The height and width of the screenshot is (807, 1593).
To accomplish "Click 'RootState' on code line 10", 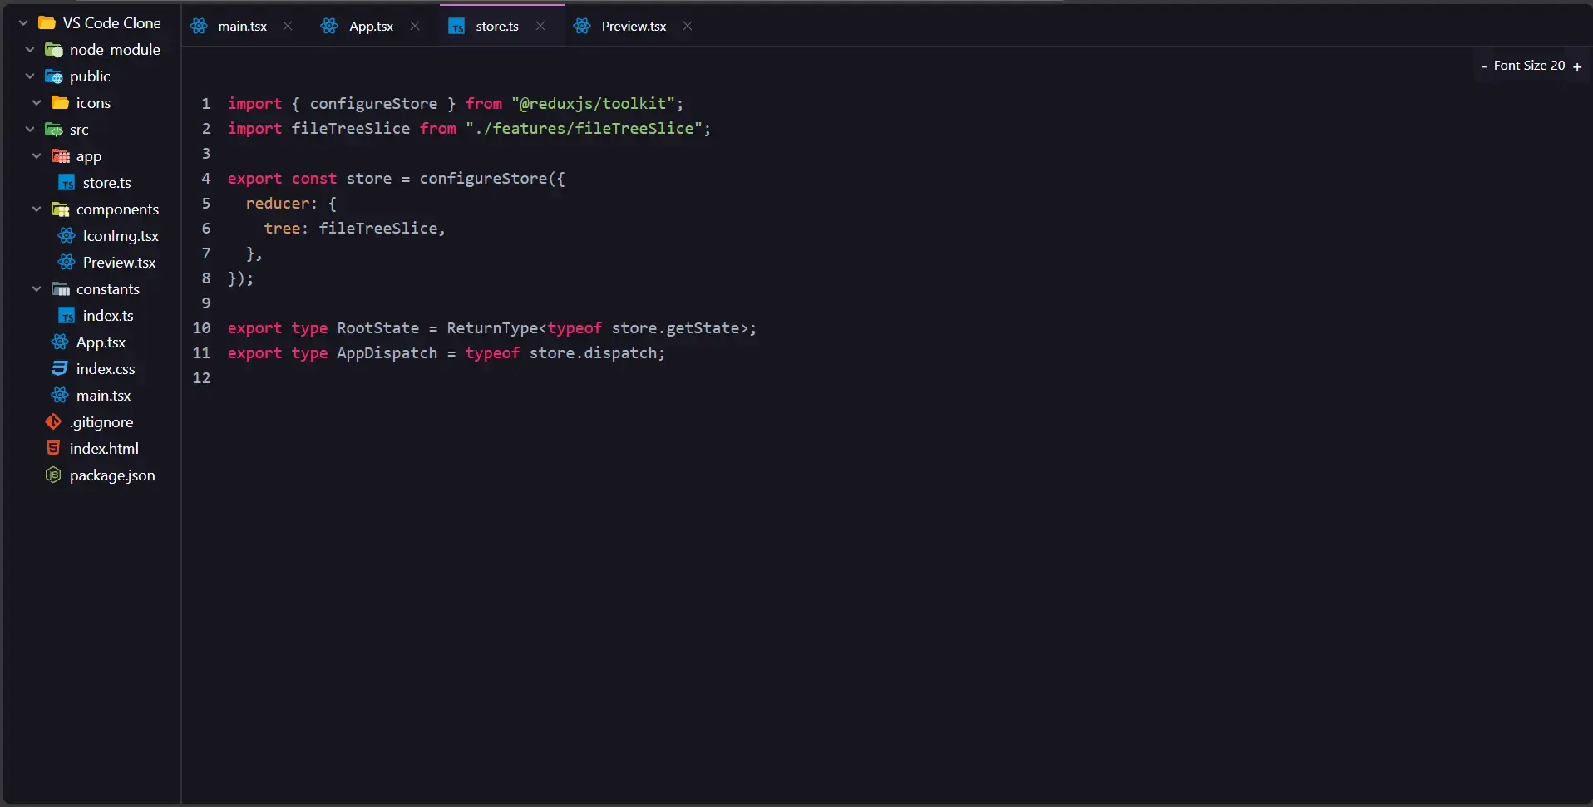I will (378, 328).
